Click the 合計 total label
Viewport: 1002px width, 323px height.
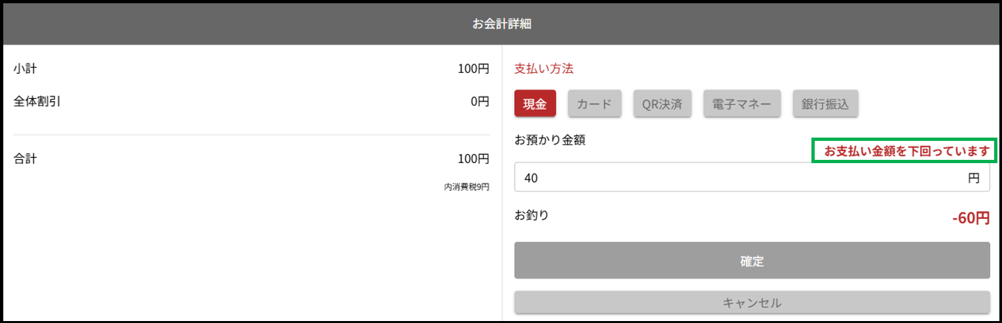pyautogui.click(x=26, y=159)
